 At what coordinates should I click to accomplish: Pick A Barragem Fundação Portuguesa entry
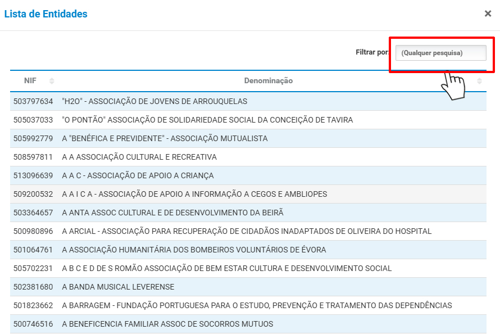coord(257,306)
